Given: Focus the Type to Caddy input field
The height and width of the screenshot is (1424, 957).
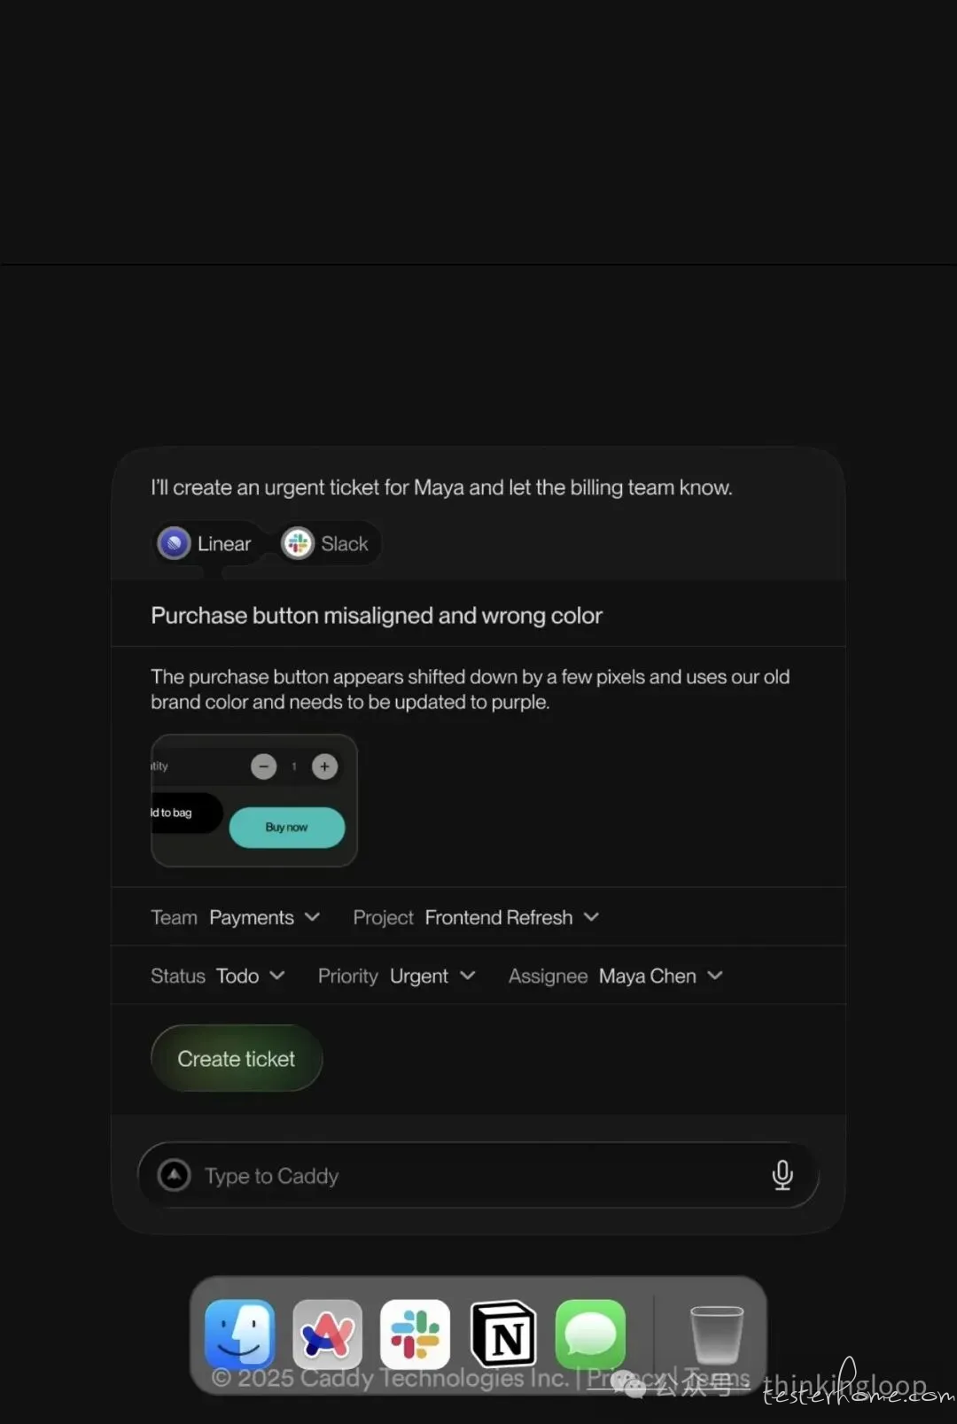Looking at the screenshot, I should pos(478,1176).
